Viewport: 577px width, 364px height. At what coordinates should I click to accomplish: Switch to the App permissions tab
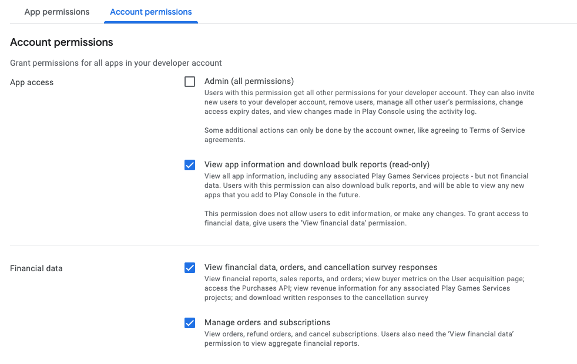(57, 12)
